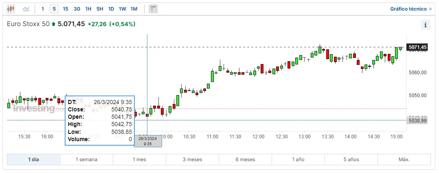Viewport: 439px width, 173px height.
Task: Click the tooltip High value 5042,75
Action: point(121,124)
